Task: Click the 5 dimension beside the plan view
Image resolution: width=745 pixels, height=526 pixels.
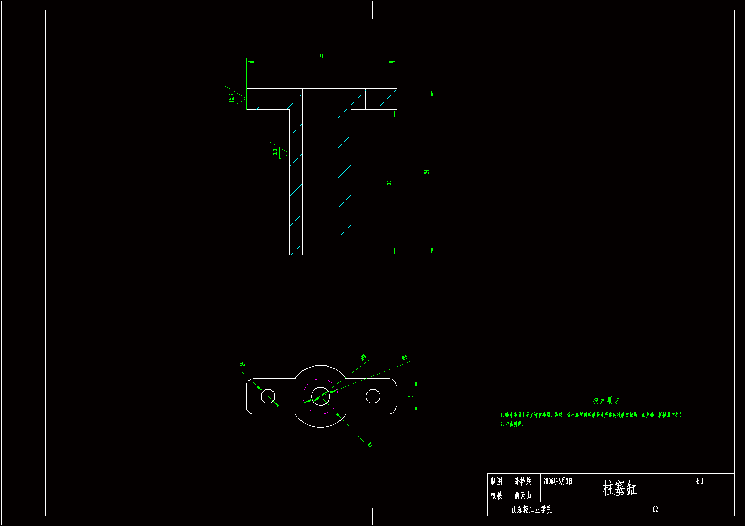Action: (x=410, y=396)
